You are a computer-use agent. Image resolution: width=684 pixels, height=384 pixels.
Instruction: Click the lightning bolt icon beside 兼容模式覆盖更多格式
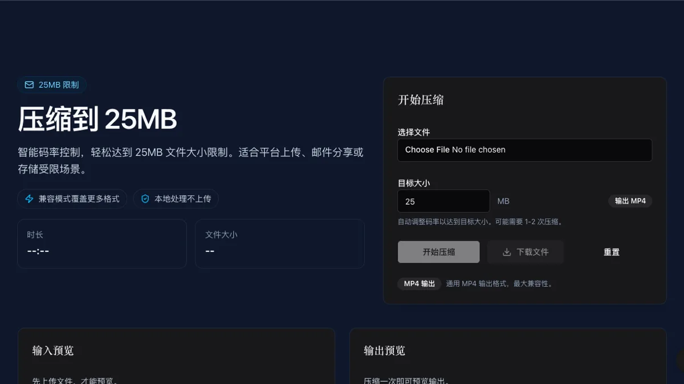click(30, 199)
